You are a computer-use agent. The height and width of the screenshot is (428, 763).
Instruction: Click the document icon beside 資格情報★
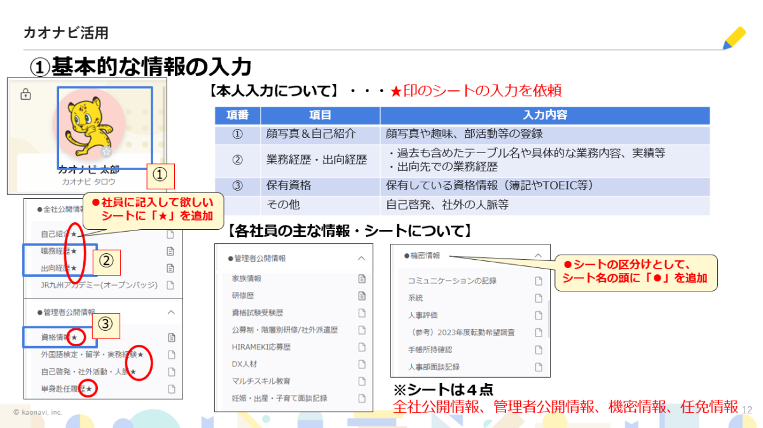pos(170,337)
